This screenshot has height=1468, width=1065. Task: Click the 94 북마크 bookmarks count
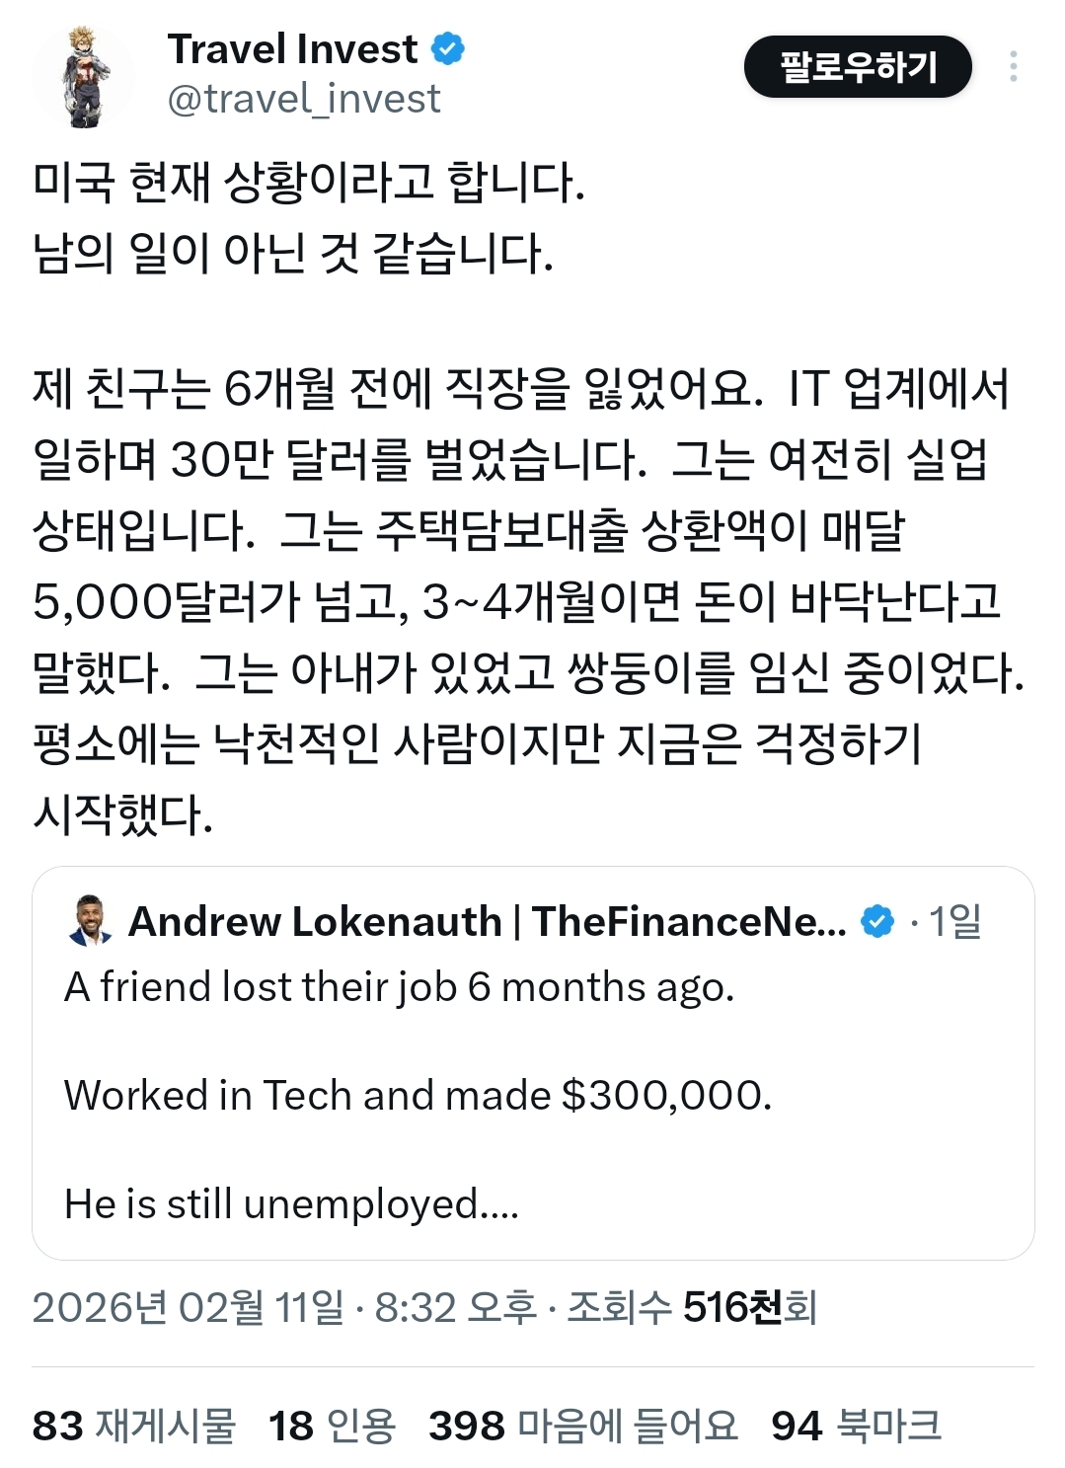[856, 1426]
